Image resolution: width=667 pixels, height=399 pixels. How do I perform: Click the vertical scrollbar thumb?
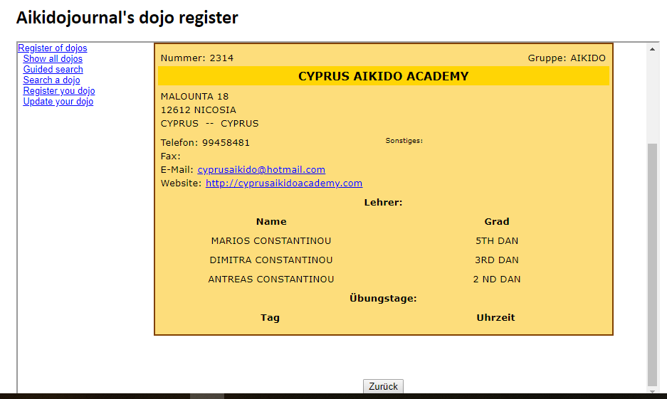[x=652, y=263]
